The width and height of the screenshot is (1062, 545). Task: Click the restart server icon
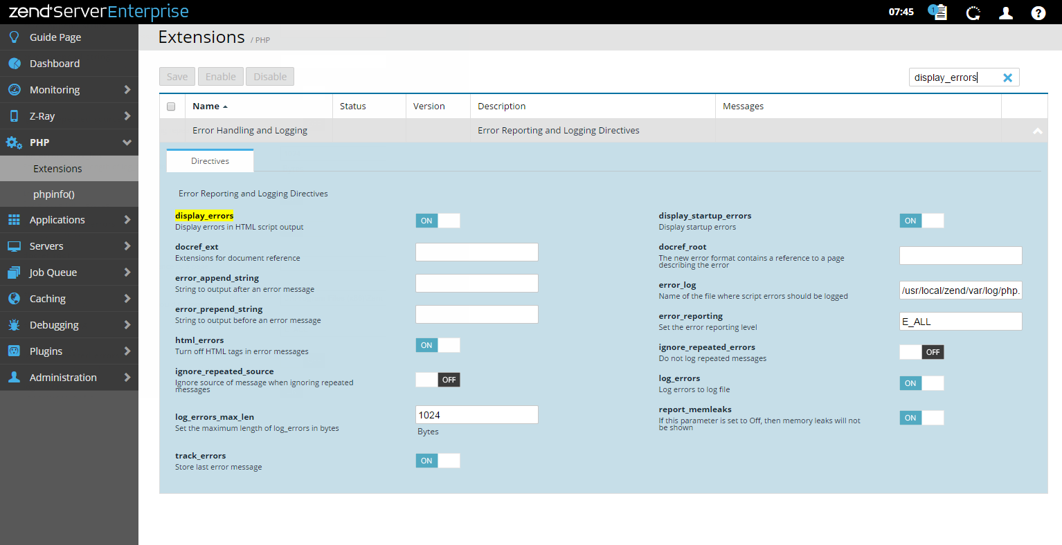(x=973, y=12)
